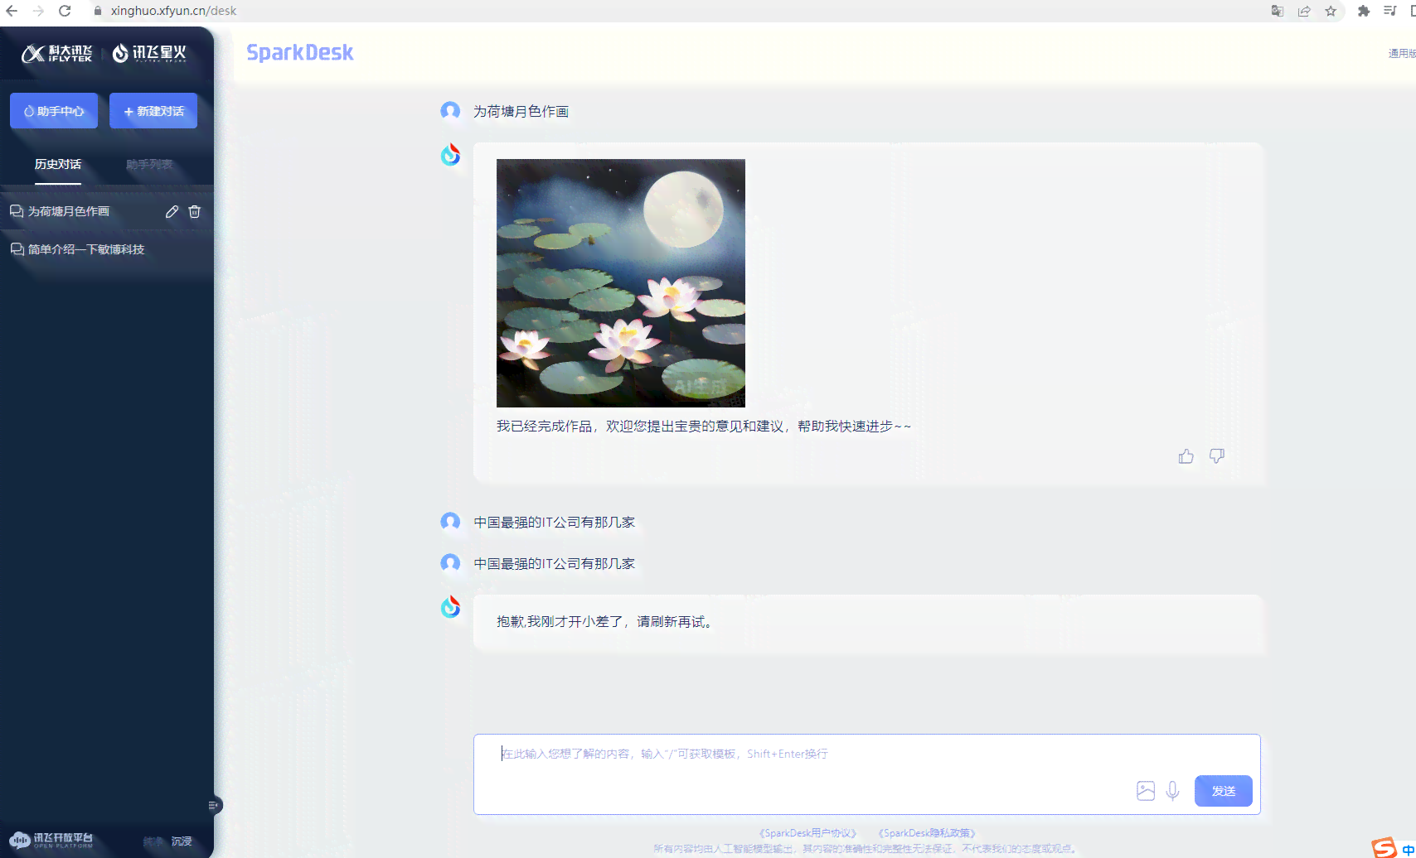Click the user message text 为荷塘月色作画
This screenshot has width=1416, height=858.
(521, 111)
